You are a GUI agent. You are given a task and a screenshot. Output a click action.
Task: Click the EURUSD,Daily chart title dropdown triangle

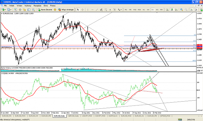[x=2, y=13]
